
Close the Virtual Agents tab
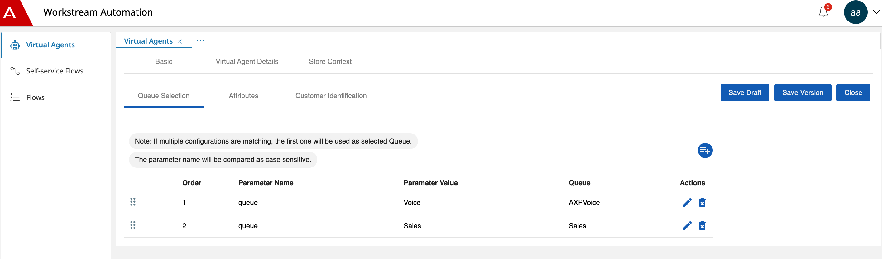(x=180, y=41)
